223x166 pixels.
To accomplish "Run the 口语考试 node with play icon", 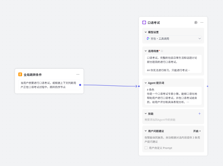I will [196, 23].
